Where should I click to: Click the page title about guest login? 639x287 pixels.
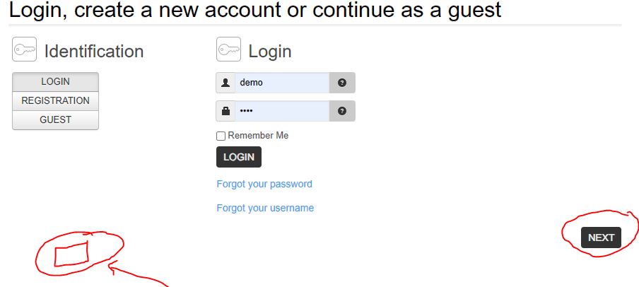255,11
